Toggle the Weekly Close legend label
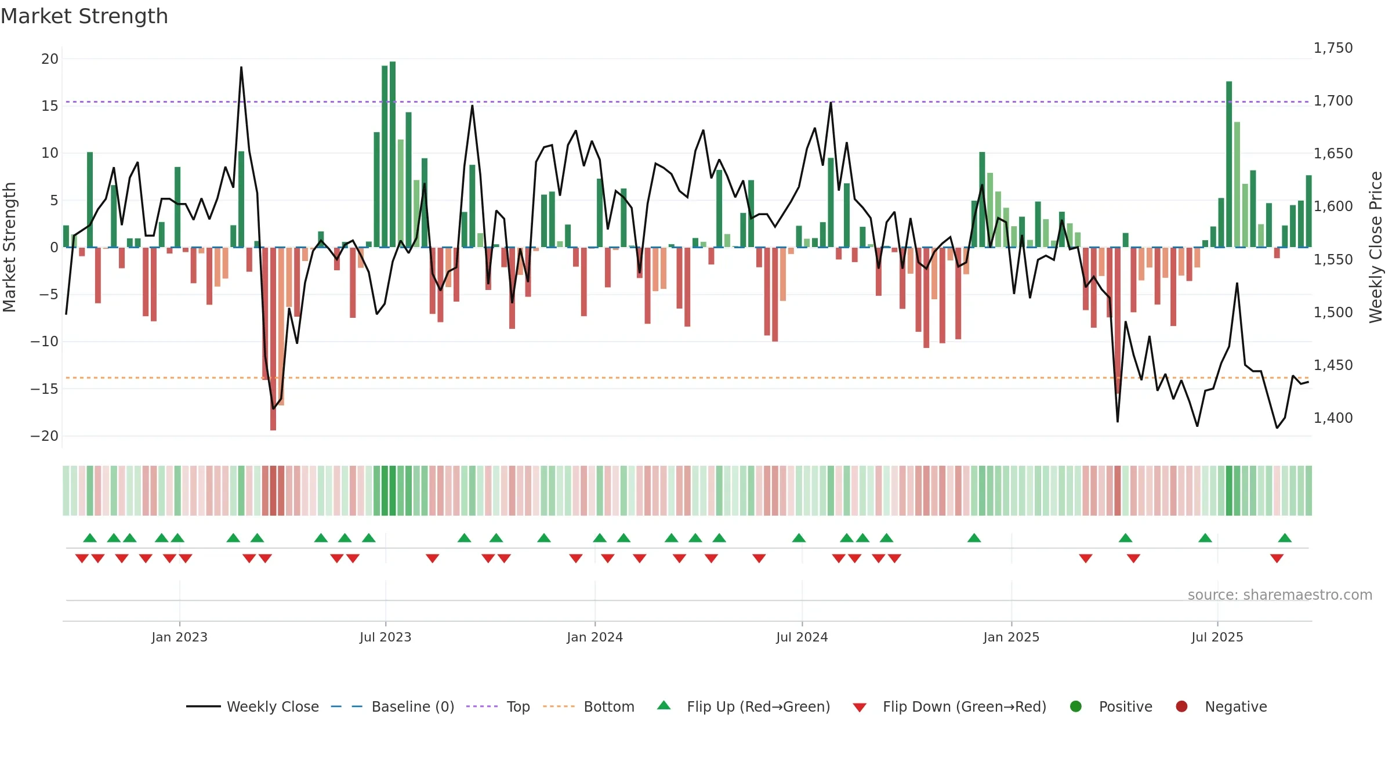 (273, 707)
